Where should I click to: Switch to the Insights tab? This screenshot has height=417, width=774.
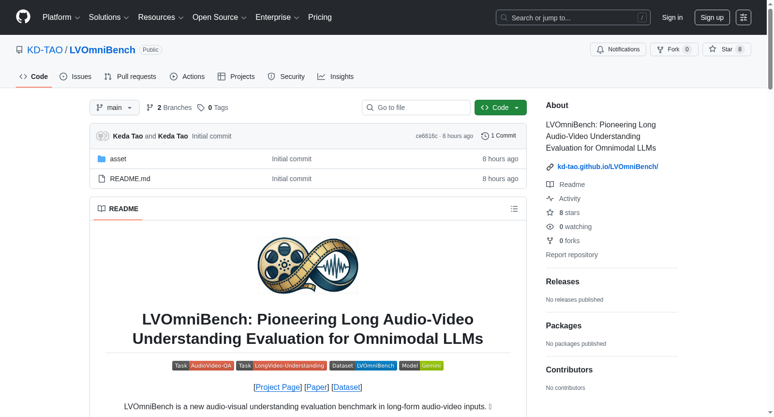pyautogui.click(x=336, y=77)
